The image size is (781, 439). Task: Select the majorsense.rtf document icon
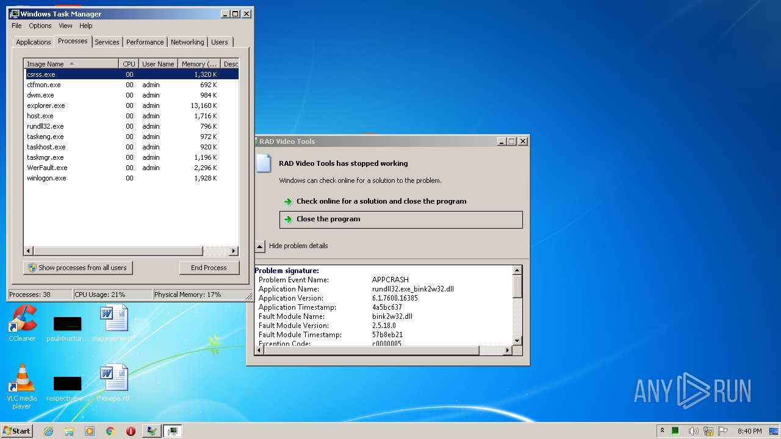click(x=114, y=322)
